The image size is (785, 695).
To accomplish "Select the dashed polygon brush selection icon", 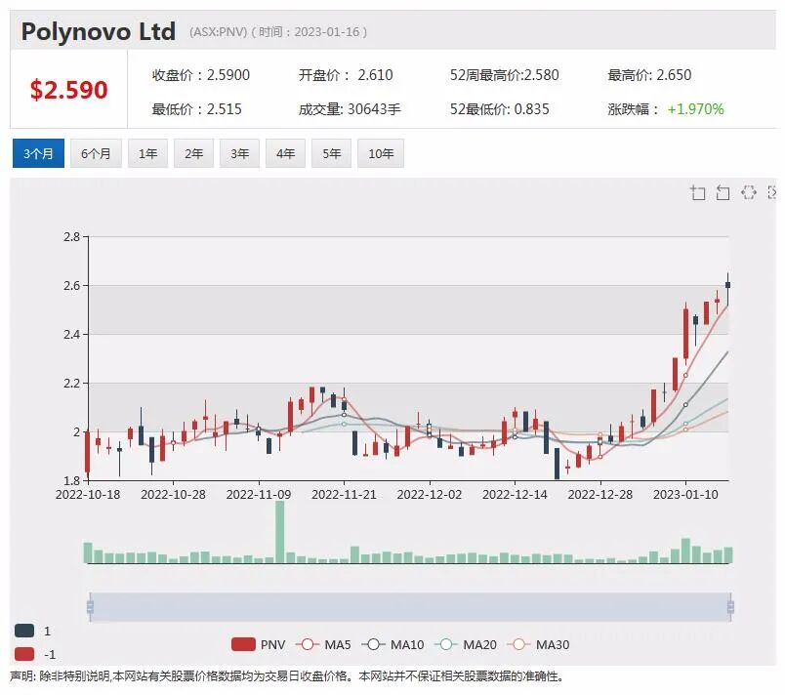I will [749, 192].
